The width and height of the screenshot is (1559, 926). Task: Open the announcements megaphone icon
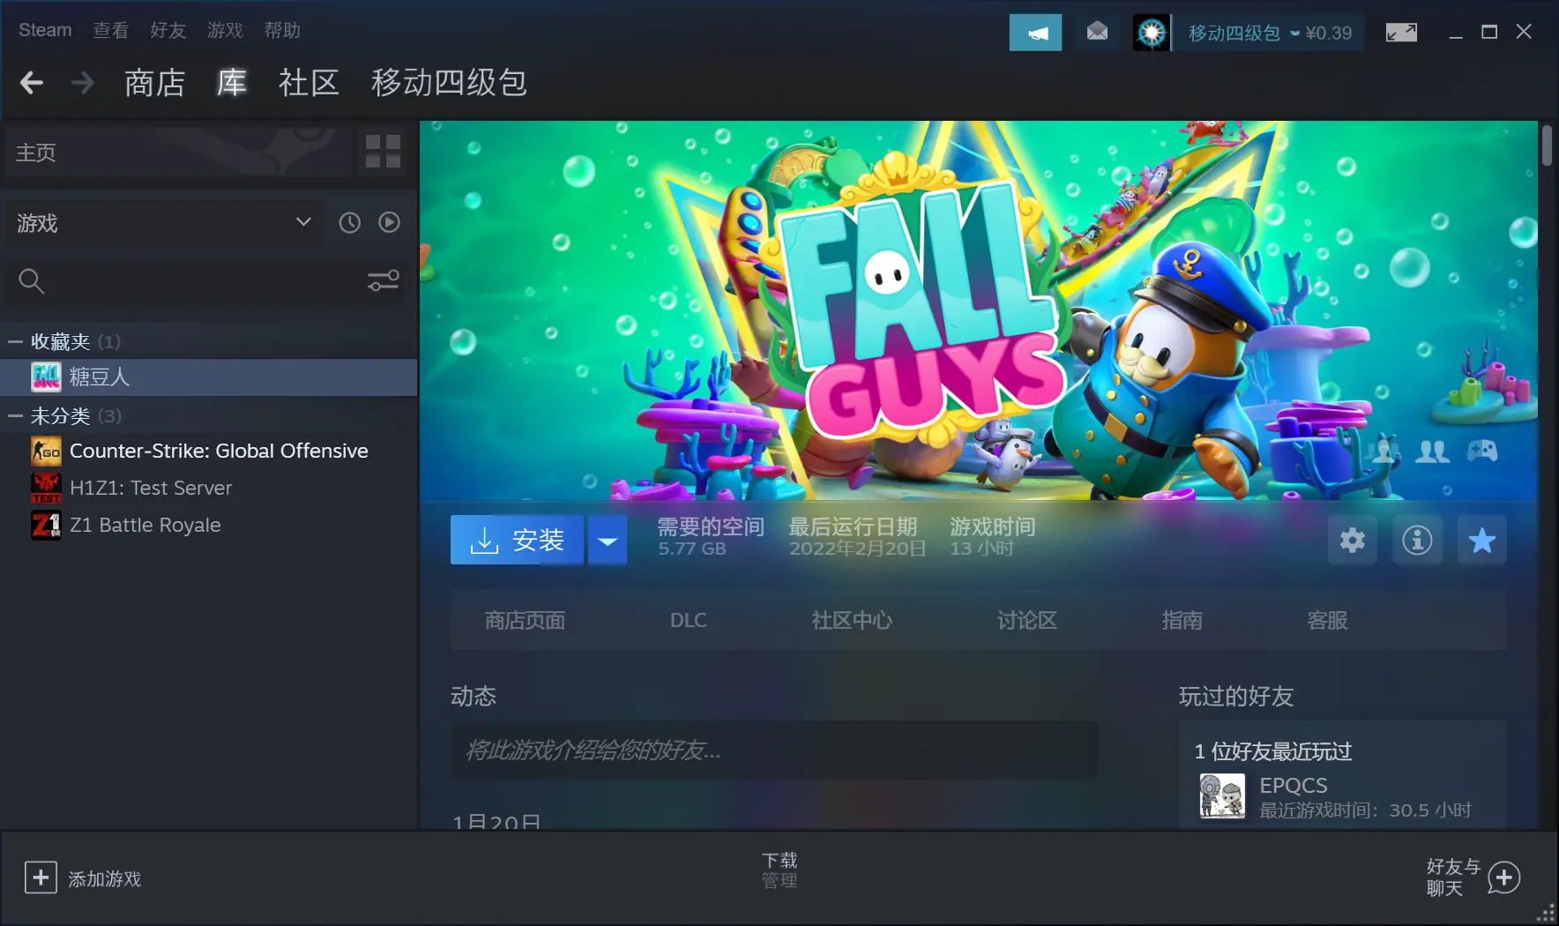tap(1035, 33)
